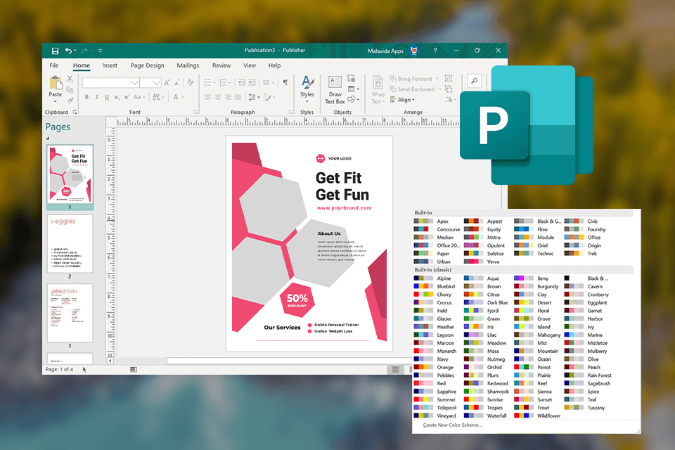Open the Clipboard pane dialog launcher
Screen dimensions: 675x450
75,112
